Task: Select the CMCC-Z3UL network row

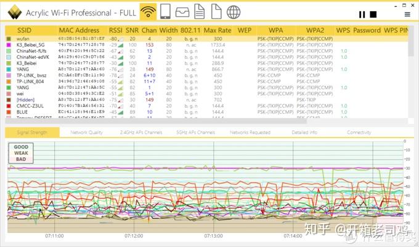Action: [206, 106]
